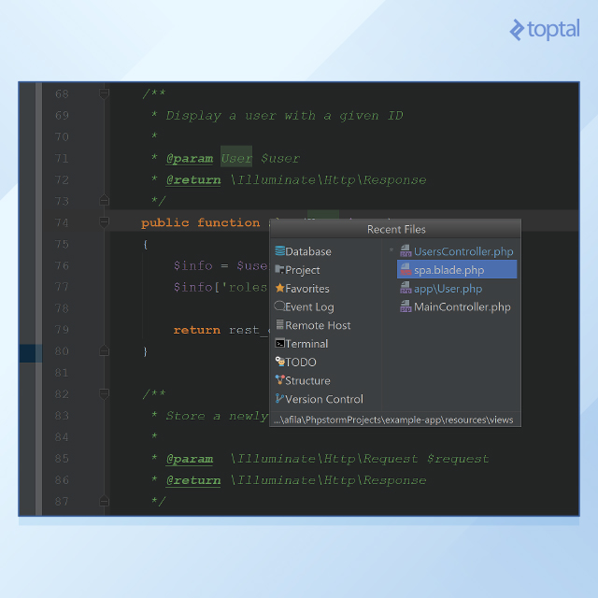Open MainController.php from recent files

click(x=462, y=306)
